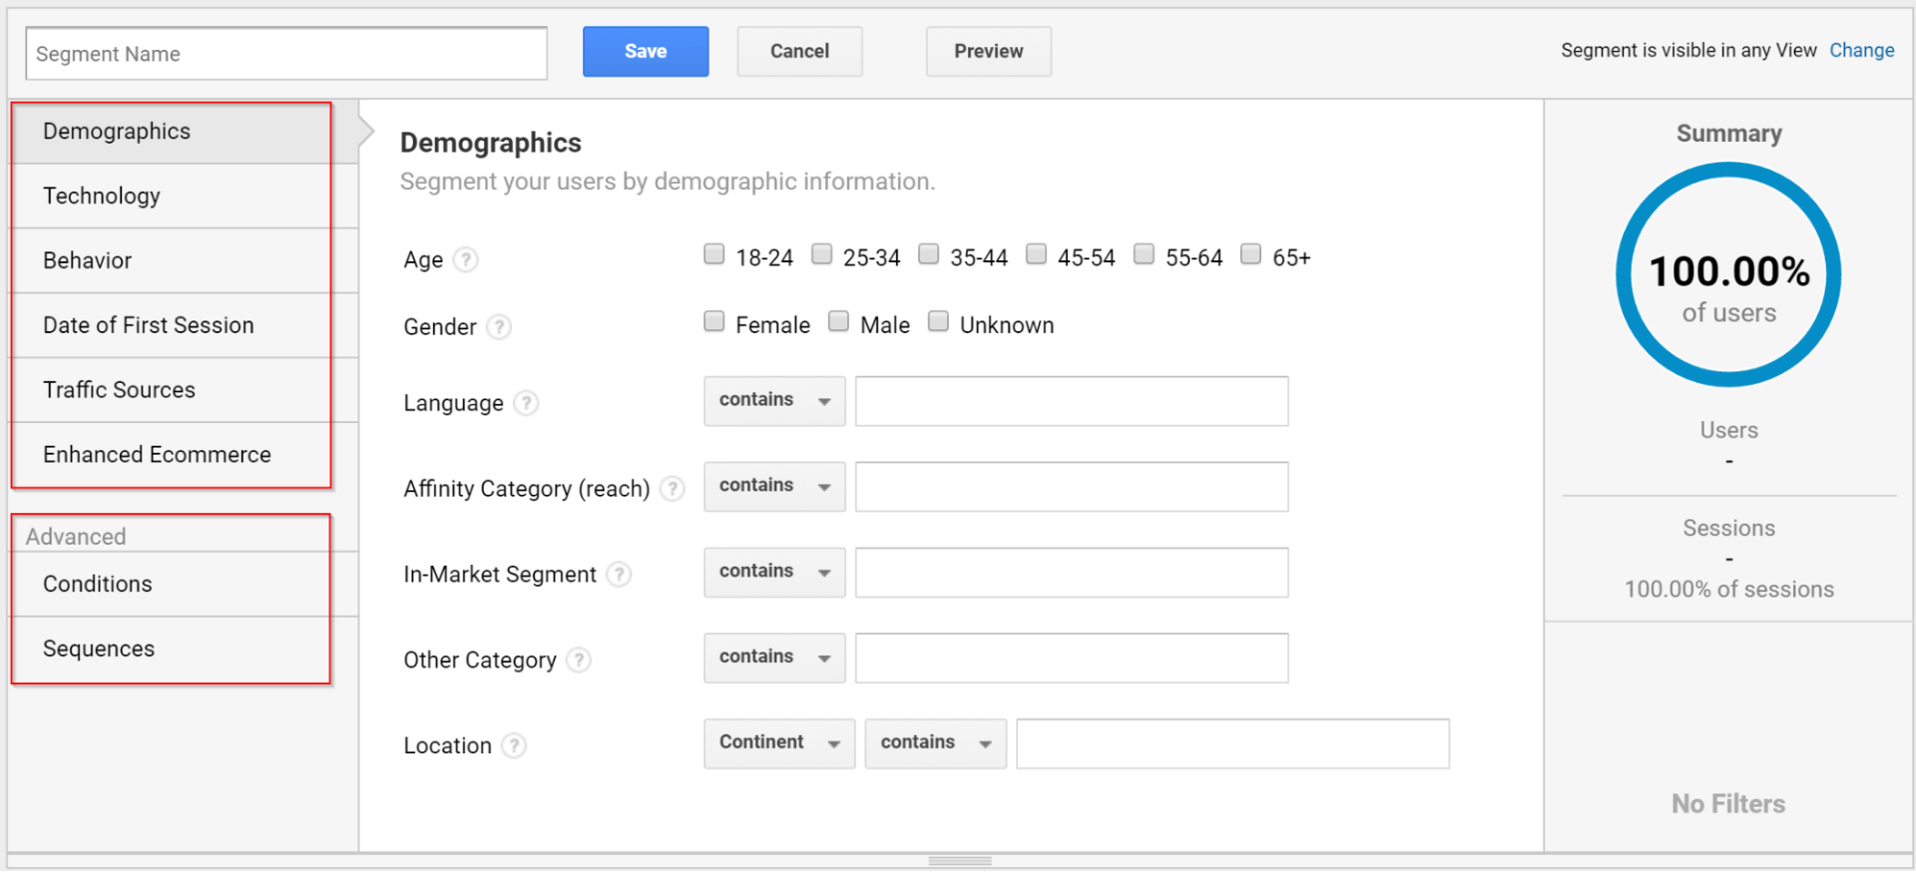Tick the Female gender checkbox
This screenshot has width=1916, height=872.
[x=714, y=321]
